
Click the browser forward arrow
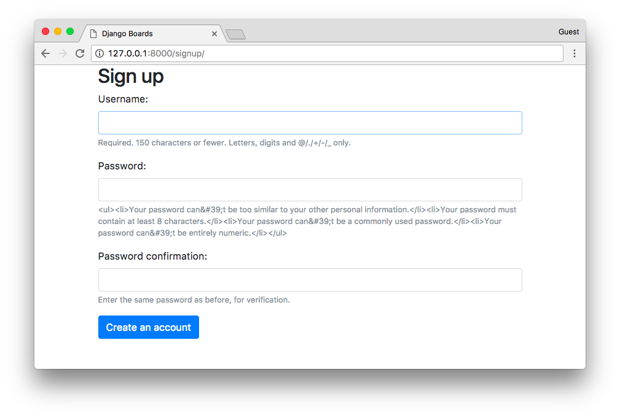(x=63, y=53)
